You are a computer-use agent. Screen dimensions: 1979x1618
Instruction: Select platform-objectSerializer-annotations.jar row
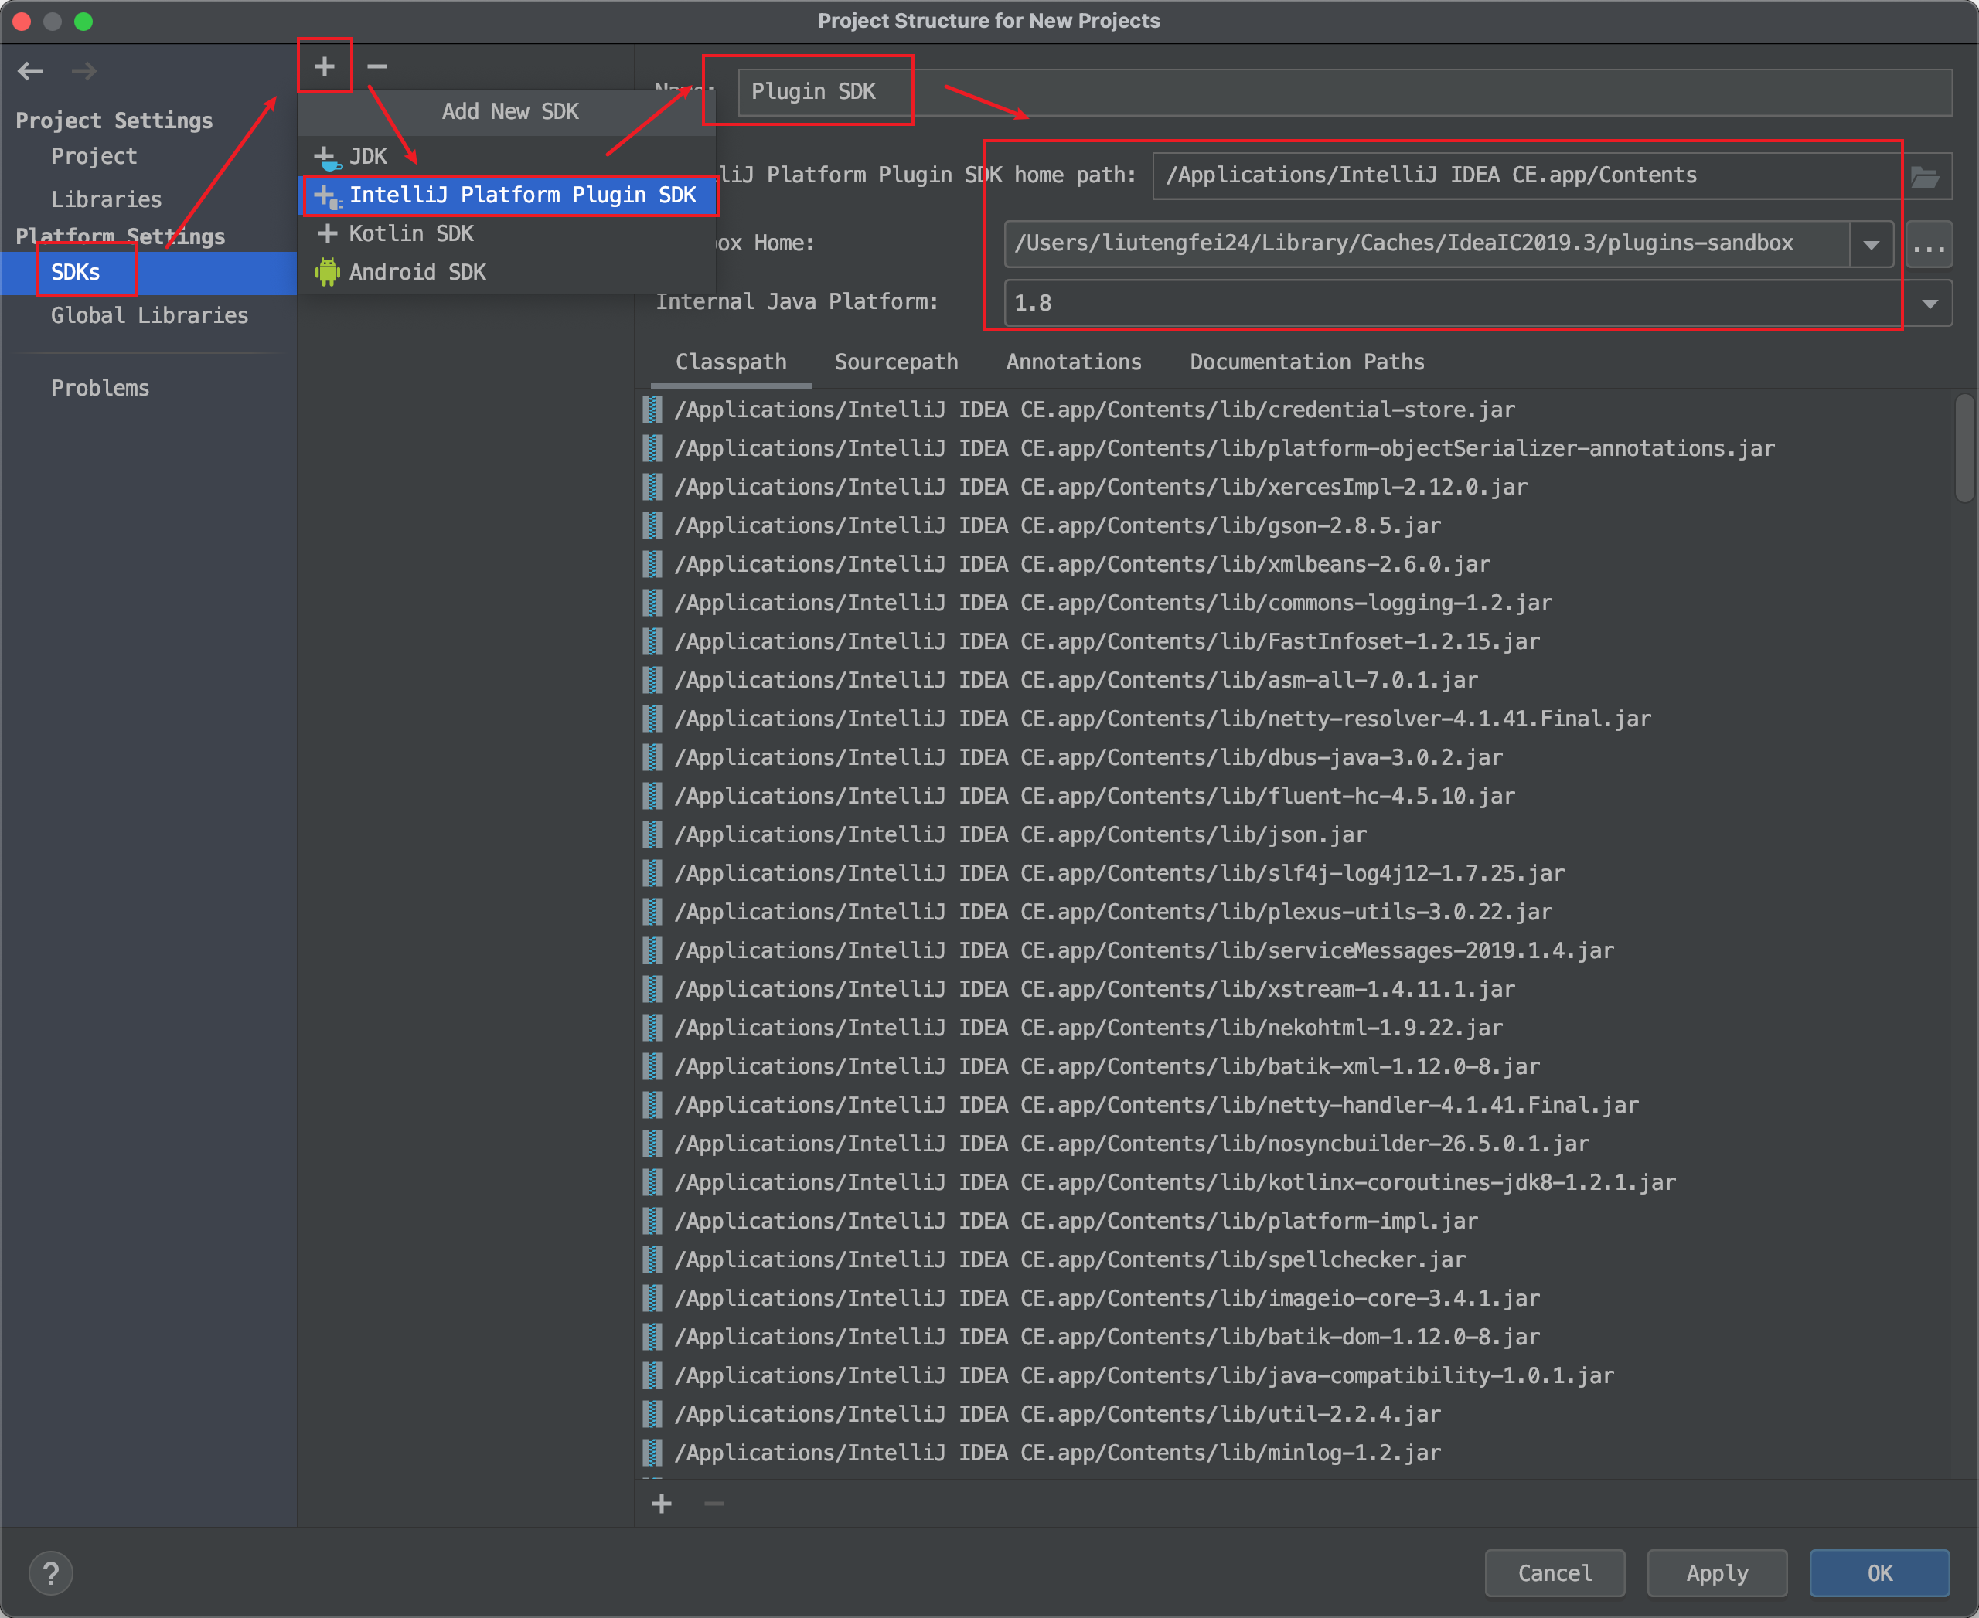1296,448
